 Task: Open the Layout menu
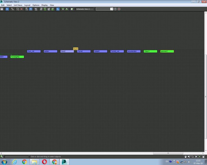tap(27, 5)
